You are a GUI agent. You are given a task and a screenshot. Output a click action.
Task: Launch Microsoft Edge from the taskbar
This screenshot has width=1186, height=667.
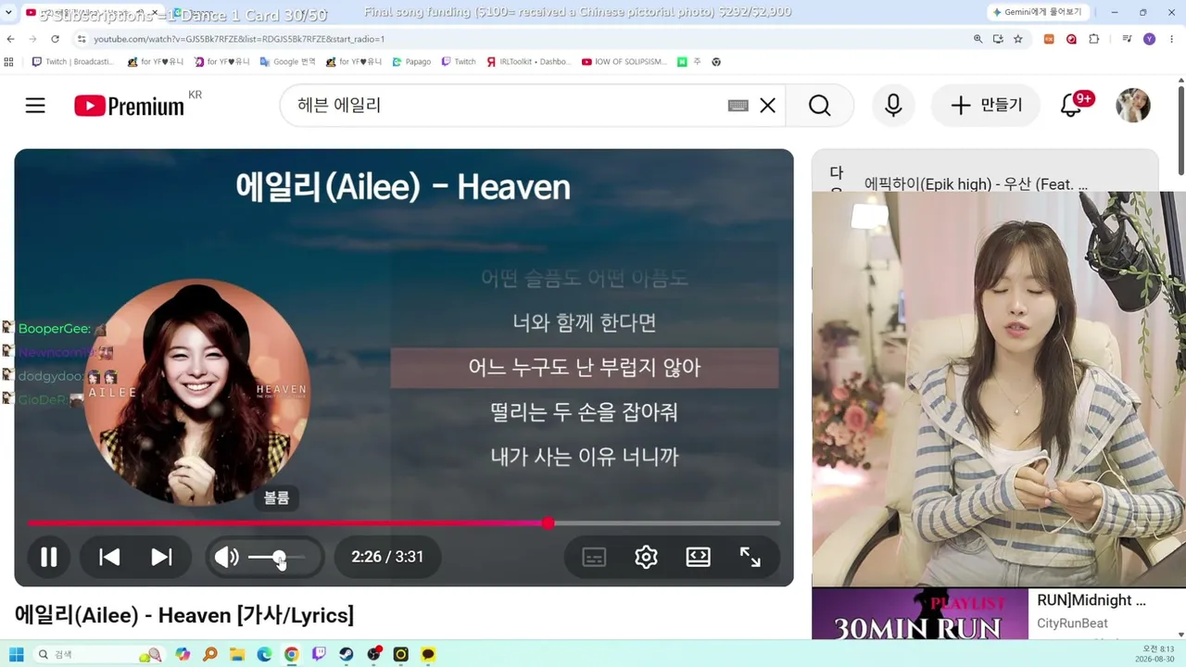coord(264,654)
